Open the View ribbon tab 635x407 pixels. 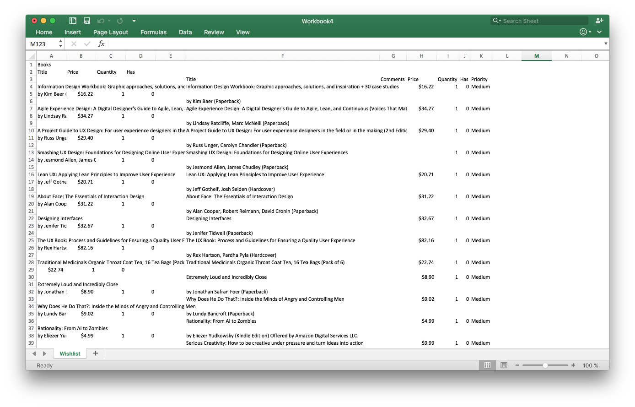pyautogui.click(x=243, y=32)
